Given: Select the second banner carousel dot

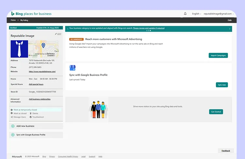Looking at the screenshot, I should [149, 31].
